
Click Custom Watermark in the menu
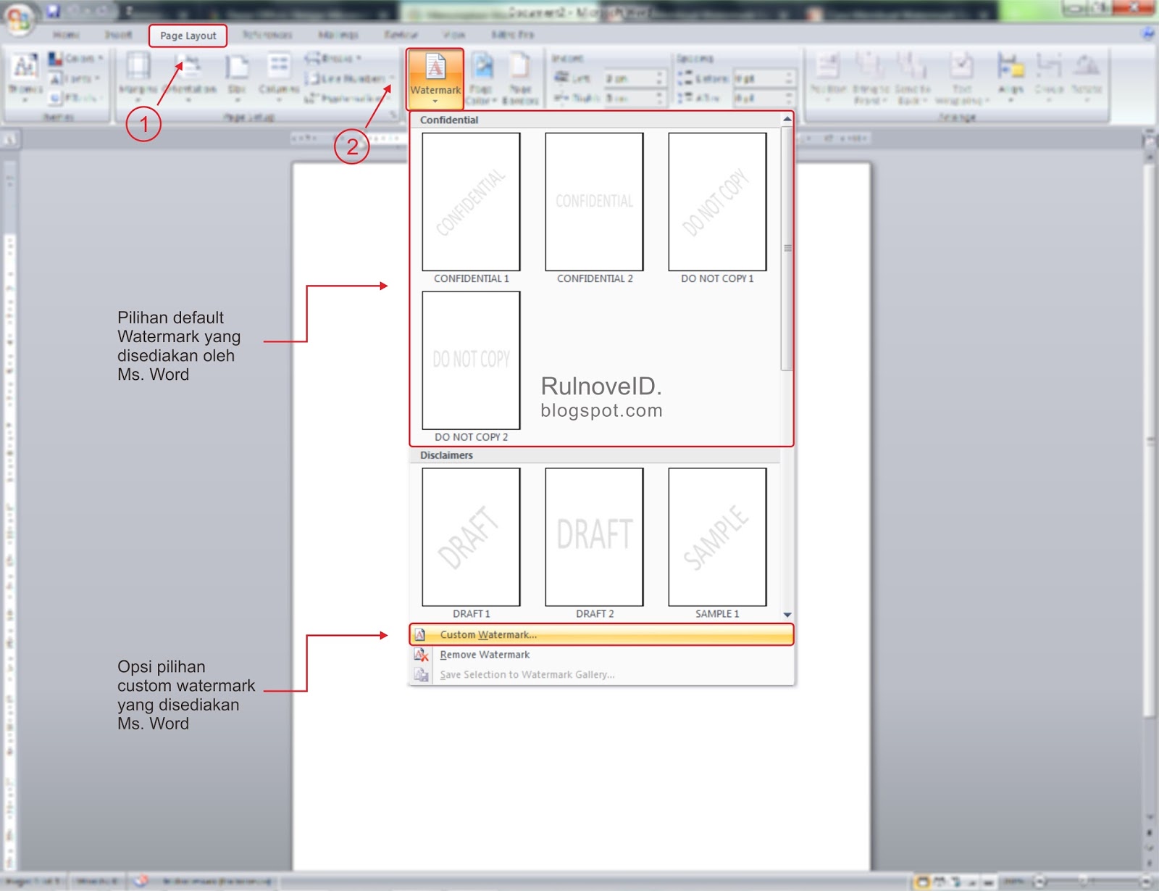(487, 634)
